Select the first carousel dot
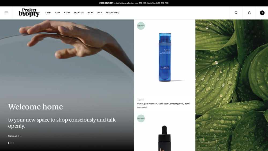The height and width of the screenshot is (151, 268). click(x=9, y=143)
